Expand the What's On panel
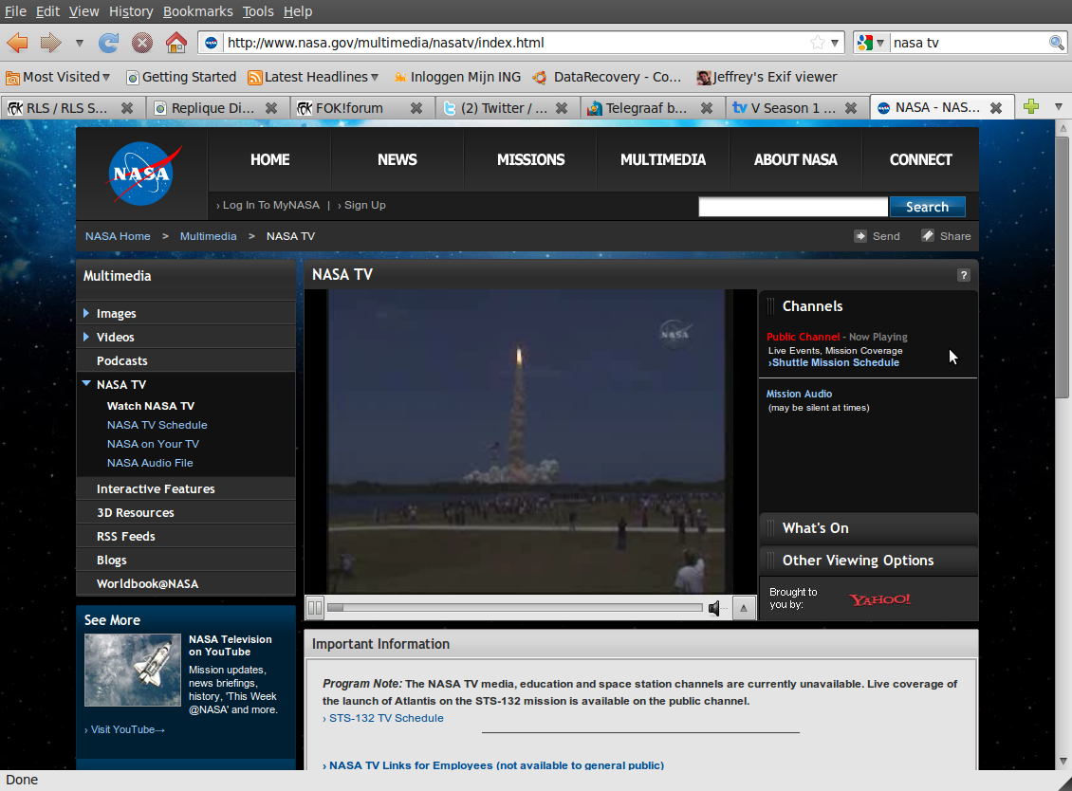Screen dimensions: 1072x791 868,527
